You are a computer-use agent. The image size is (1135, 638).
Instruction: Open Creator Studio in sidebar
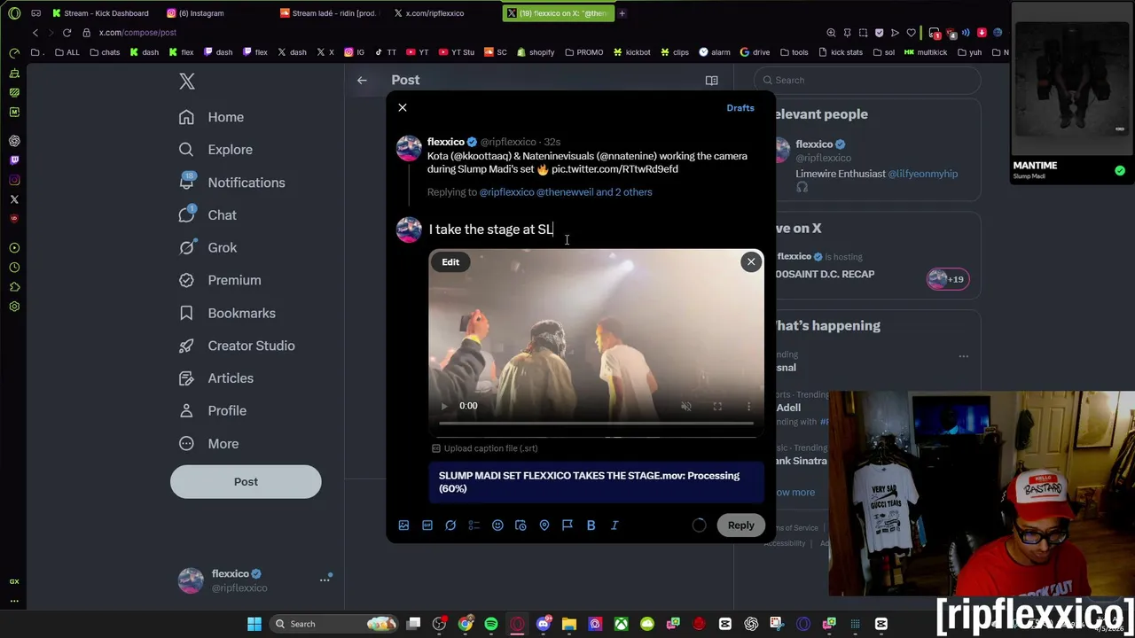(x=236, y=346)
